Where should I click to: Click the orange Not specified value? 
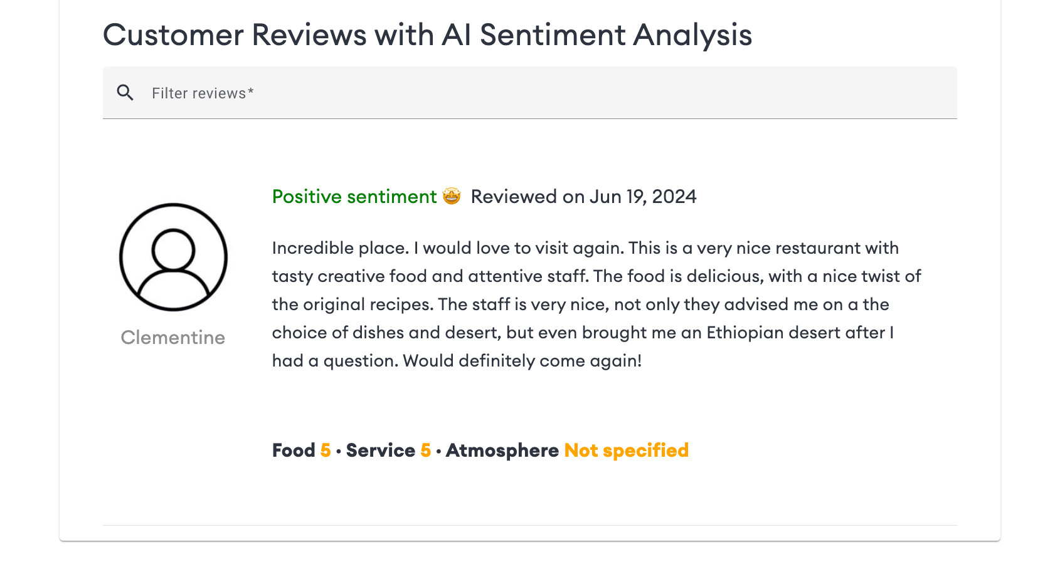coord(626,450)
